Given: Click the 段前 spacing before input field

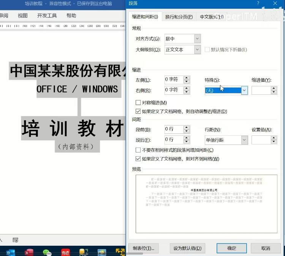Looking at the screenshot, I should point(174,129).
